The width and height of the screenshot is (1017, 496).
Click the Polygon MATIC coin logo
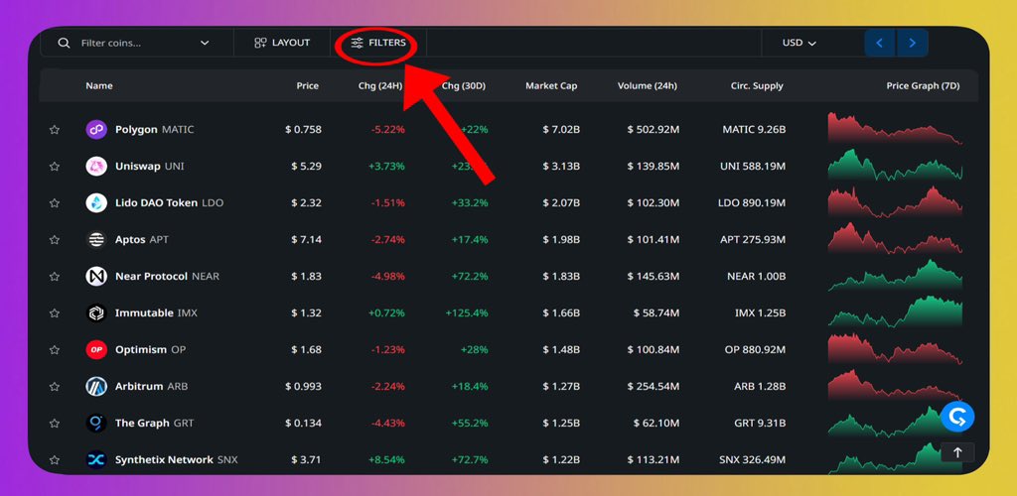[x=96, y=130]
